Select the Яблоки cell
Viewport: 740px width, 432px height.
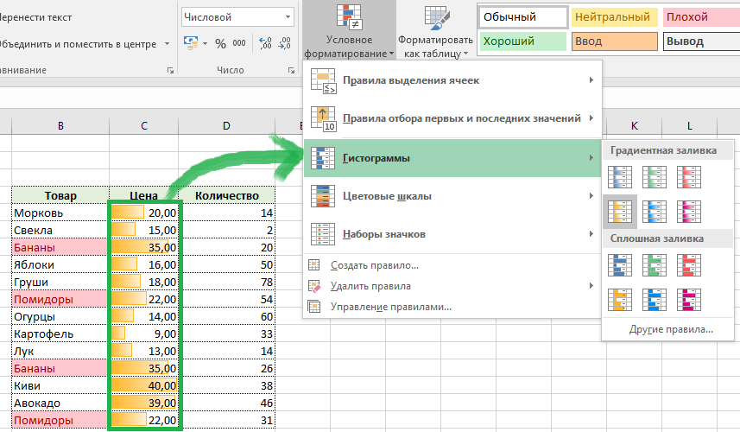click(60, 265)
